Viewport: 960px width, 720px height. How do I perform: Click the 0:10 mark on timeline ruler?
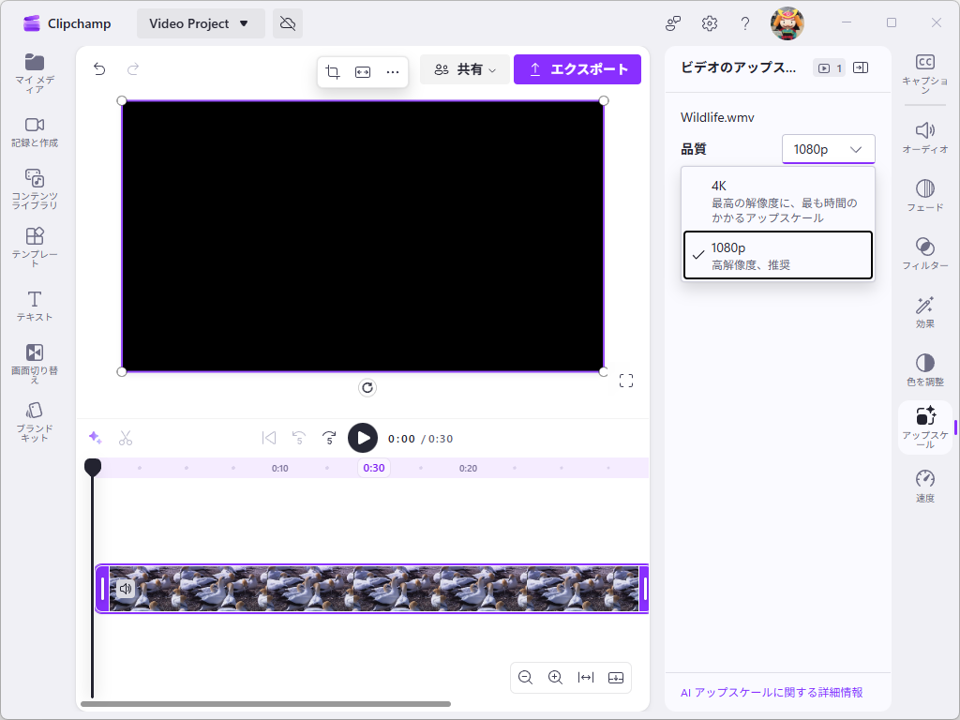tap(279, 469)
